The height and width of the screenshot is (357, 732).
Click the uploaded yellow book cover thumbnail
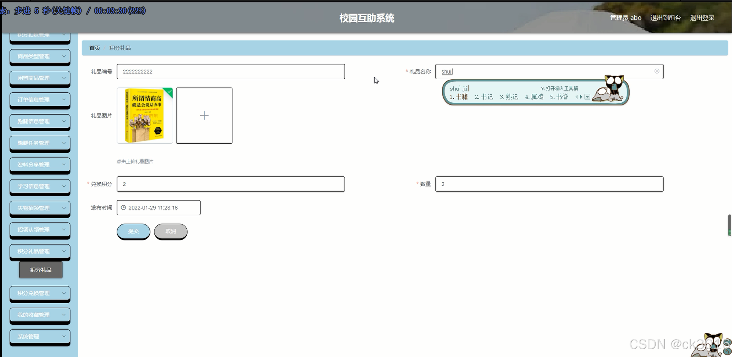(x=145, y=115)
